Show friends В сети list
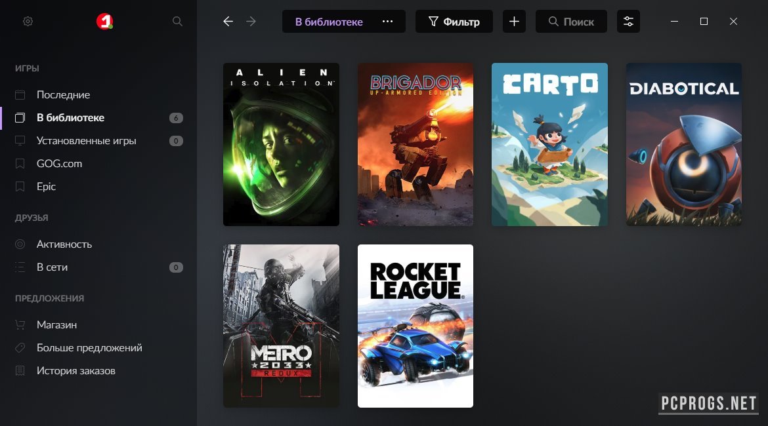 click(52, 267)
